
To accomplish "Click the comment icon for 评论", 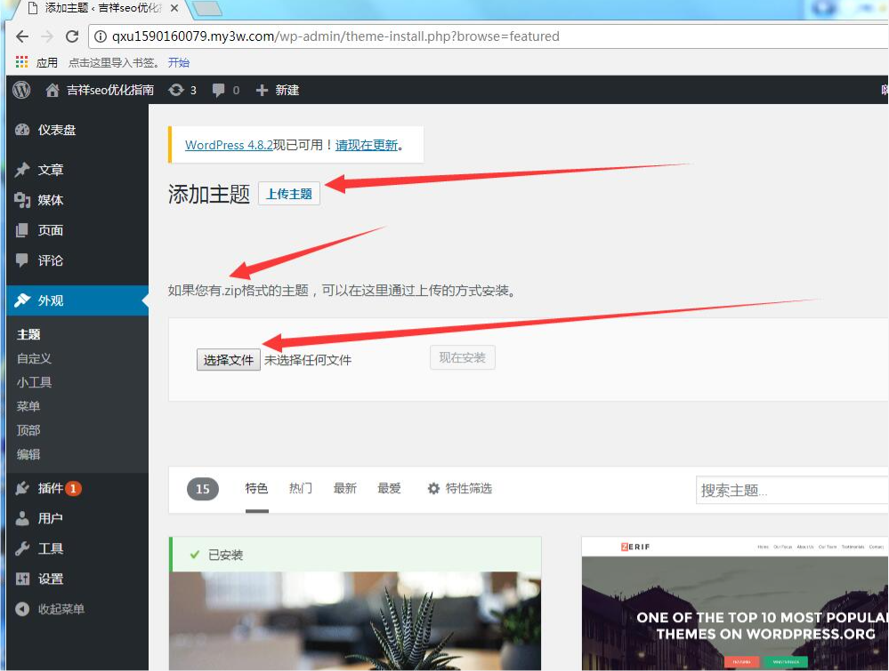I will [x=22, y=260].
